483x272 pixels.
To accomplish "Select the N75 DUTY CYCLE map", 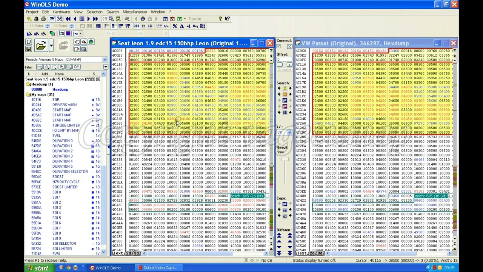I will click(66, 182).
